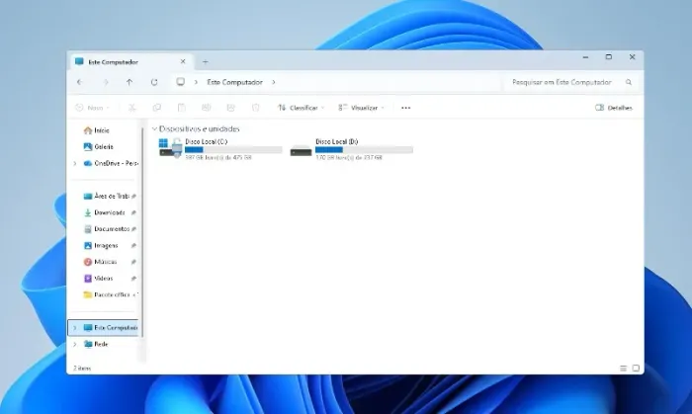Expand the Rede tree node
Viewport: 692px width, 414px height.
click(x=74, y=344)
